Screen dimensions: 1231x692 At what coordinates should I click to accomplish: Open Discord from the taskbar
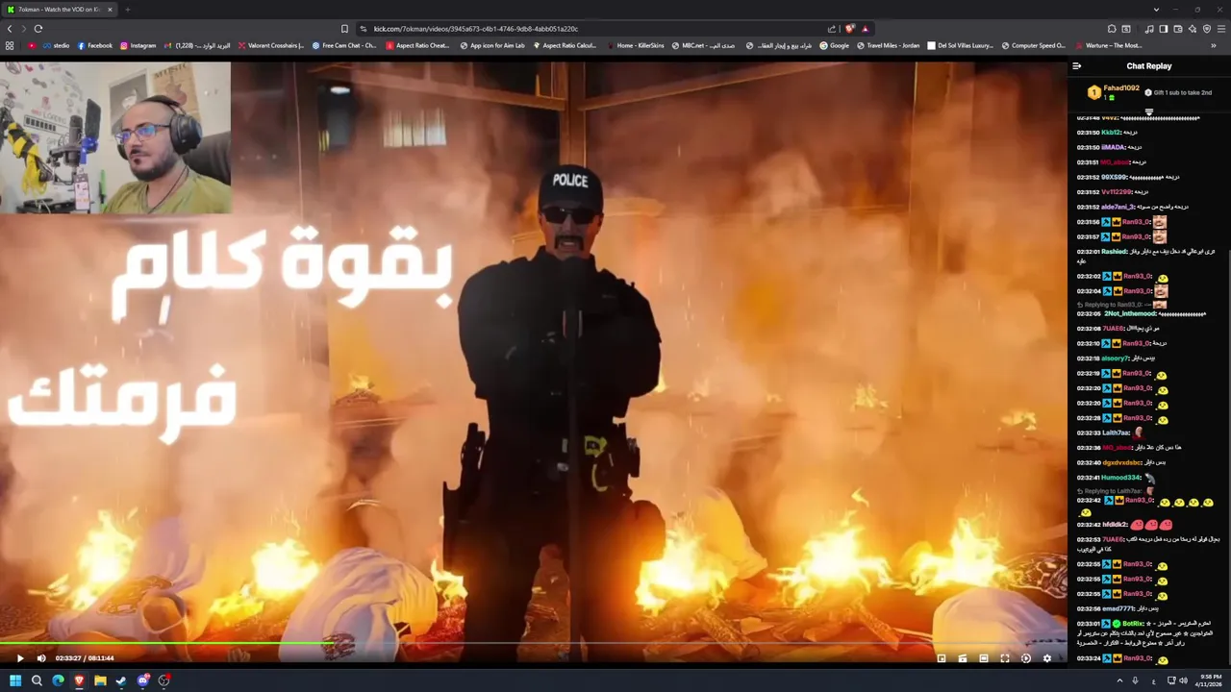[143, 680]
